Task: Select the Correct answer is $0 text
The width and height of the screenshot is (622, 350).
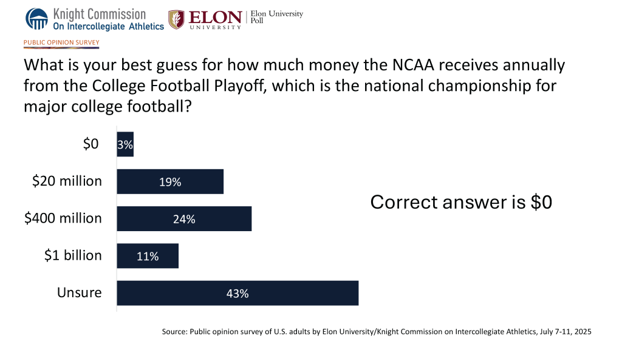Action: point(461,202)
